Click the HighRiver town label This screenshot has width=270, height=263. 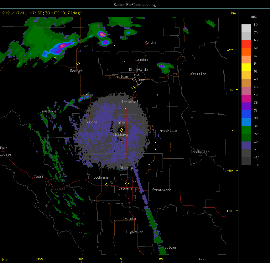click(x=135, y=232)
